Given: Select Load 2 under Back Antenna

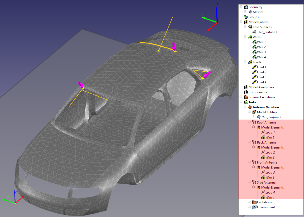Looking at the screenshot, I should pyautogui.click(x=270, y=152).
